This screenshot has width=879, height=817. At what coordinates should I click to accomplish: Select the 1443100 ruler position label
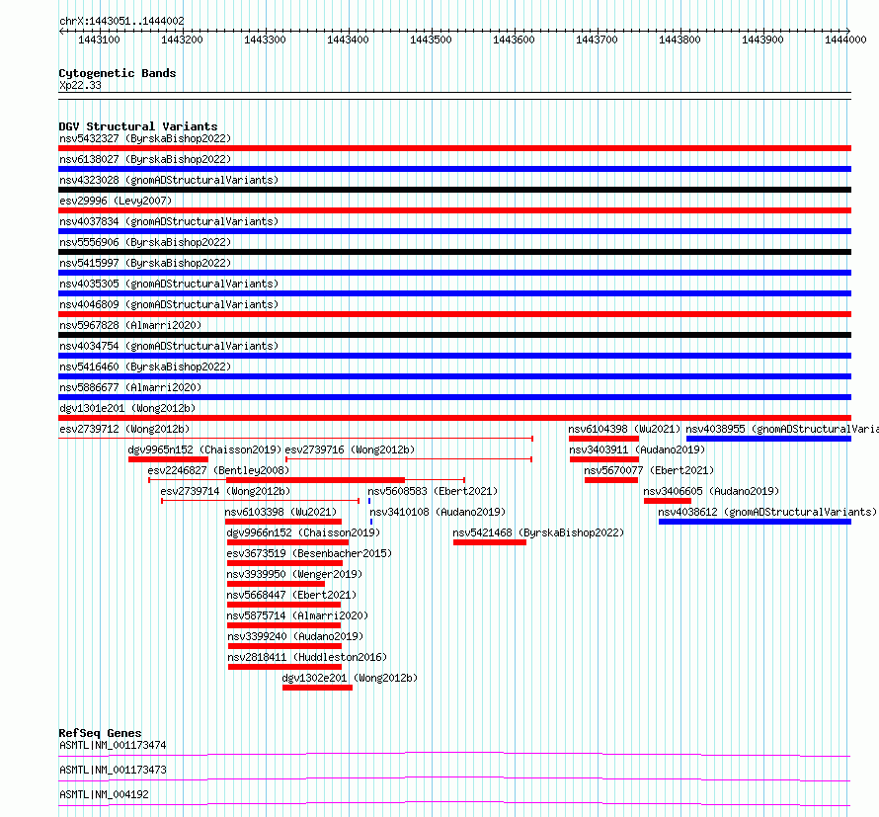pos(99,40)
